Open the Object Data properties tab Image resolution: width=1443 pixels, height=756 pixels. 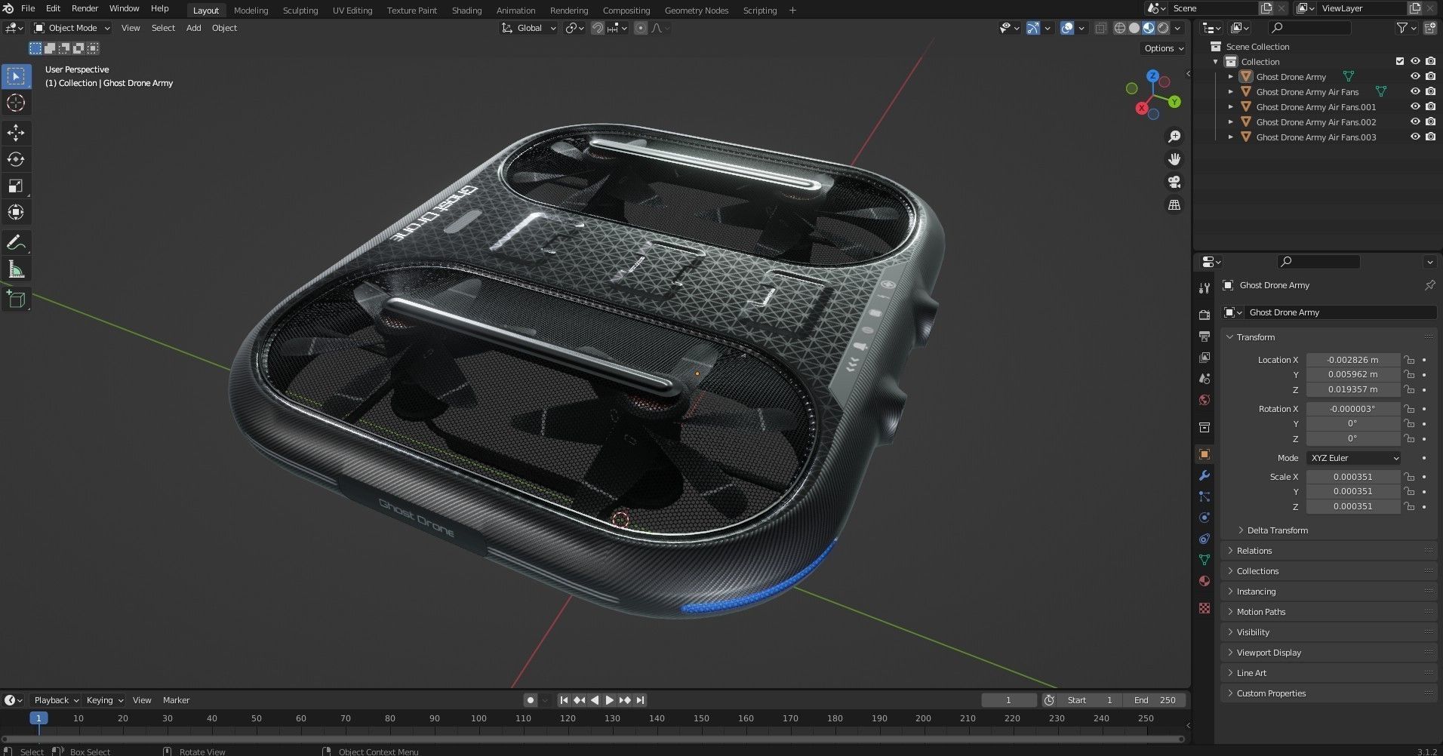pos(1205,560)
